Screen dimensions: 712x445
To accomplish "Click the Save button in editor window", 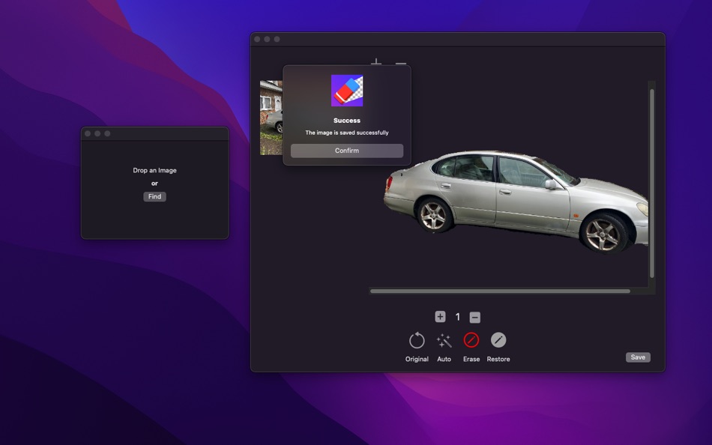I will click(638, 357).
